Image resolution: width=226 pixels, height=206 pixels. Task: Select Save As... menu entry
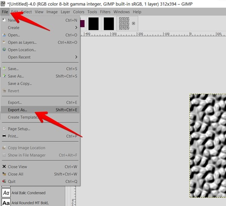[40, 76]
